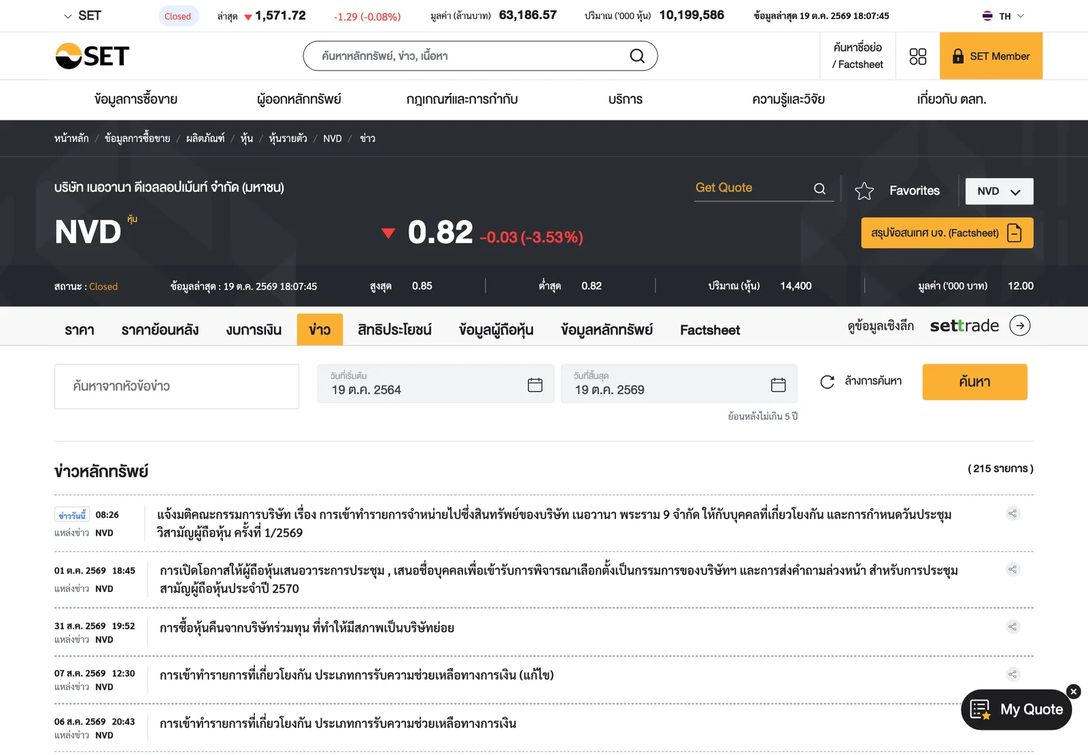1088x755 pixels.
Task: Click the end date field 19 ต.ค. 2569
Action: 679,384
